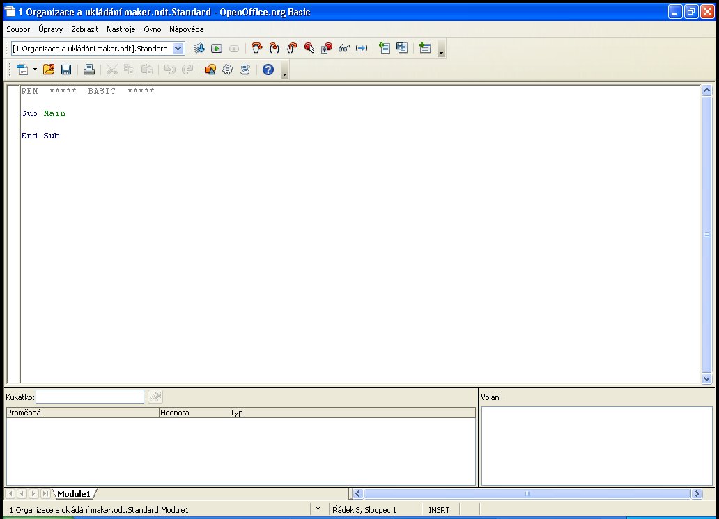The height and width of the screenshot is (519, 719).
Task: Open help with the question mark icon
Action: pyautogui.click(x=268, y=70)
